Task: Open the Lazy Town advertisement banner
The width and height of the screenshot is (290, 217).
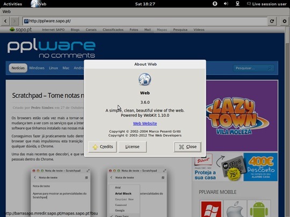Action: click(x=242, y=116)
